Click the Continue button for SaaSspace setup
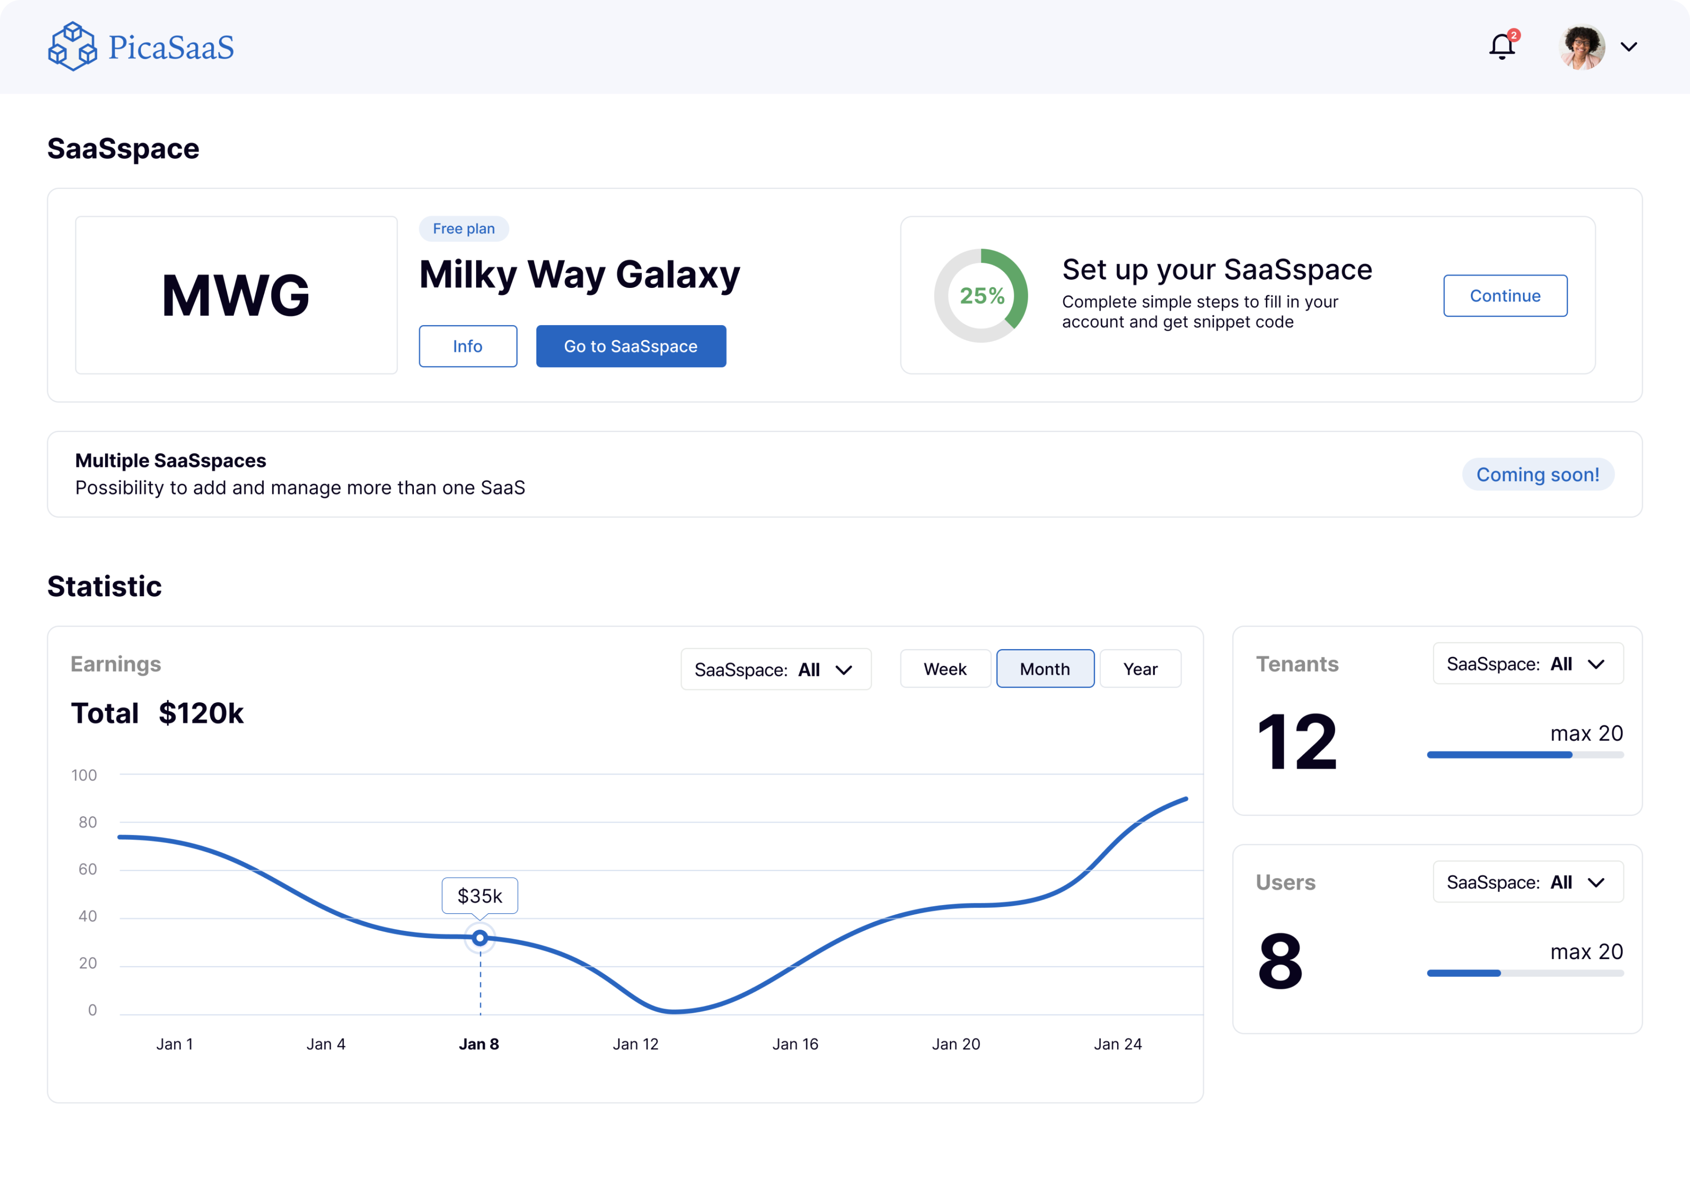The height and width of the screenshot is (1202, 1690). coord(1505,295)
